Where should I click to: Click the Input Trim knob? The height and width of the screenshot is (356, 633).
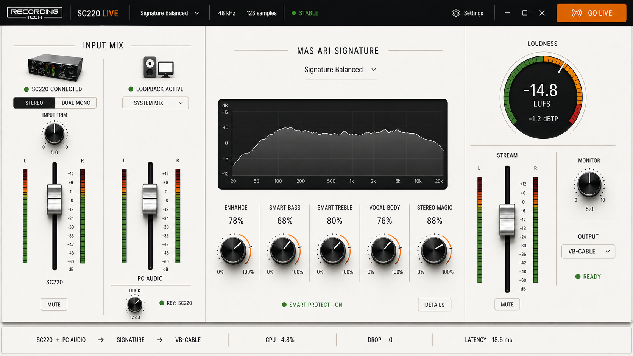point(54,134)
